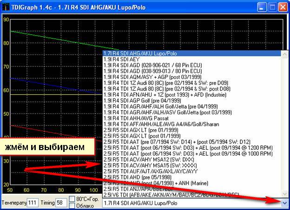This screenshot has width=290, height=210.
Task: Pick 2.5l R5 TDI AUF/AJT/AXG/AXL/AYC/AYY
Action: coord(191,171)
